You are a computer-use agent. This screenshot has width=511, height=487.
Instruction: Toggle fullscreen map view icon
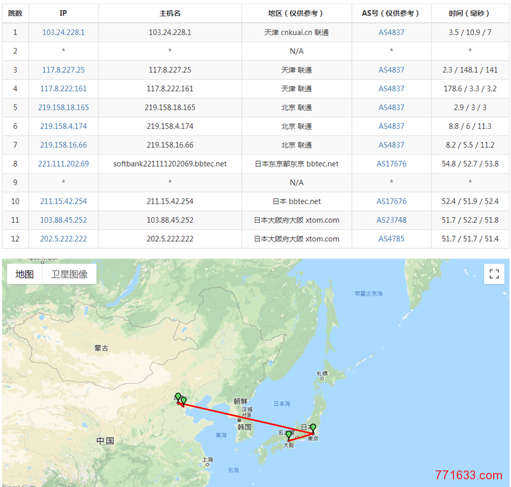pyautogui.click(x=494, y=274)
